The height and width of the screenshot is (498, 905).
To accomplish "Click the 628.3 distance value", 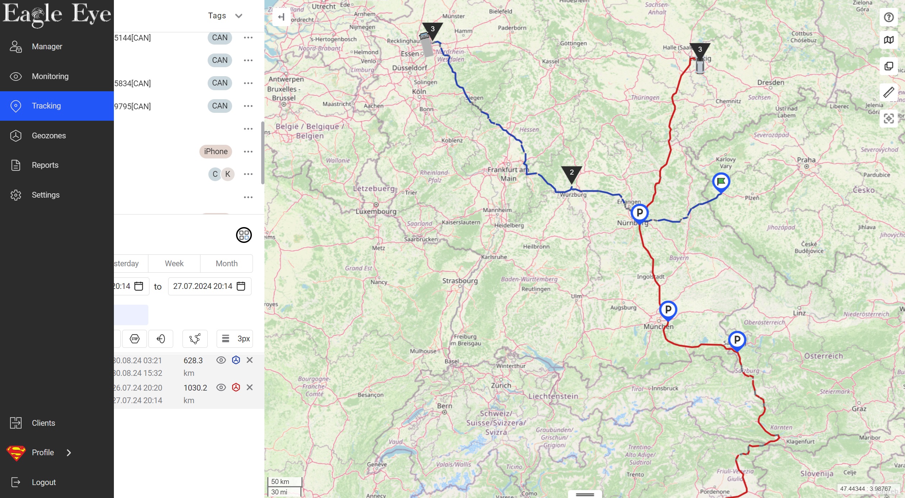I will click(x=193, y=360).
